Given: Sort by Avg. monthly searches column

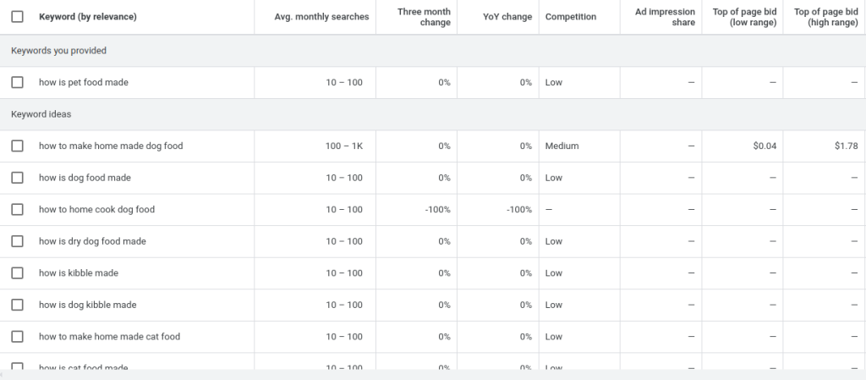Looking at the screenshot, I should [x=321, y=17].
